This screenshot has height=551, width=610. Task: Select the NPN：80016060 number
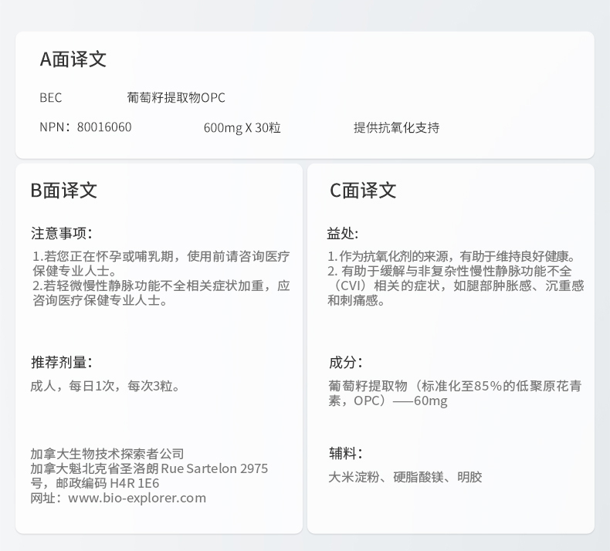pyautogui.click(x=86, y=127)
